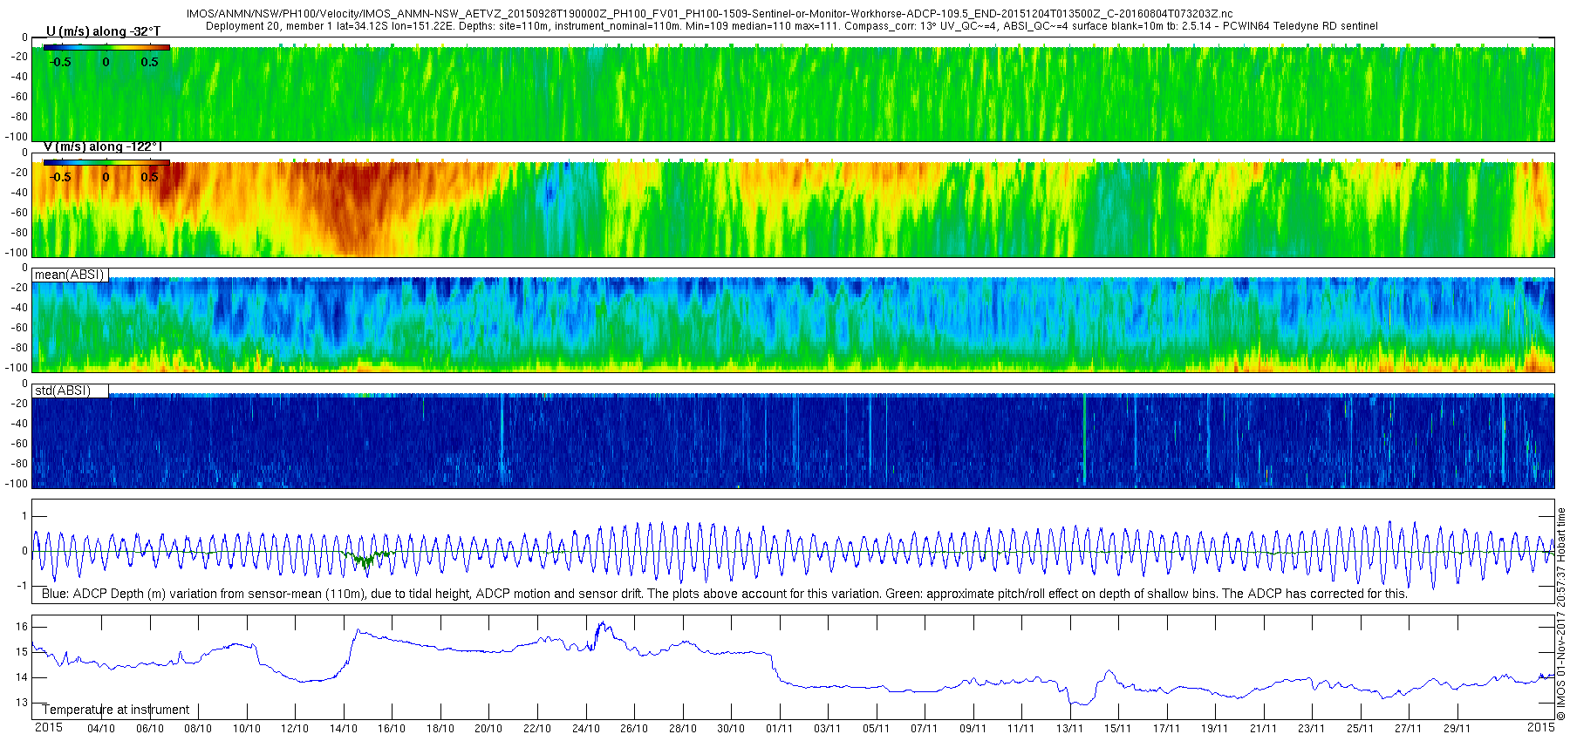Click the '18/10' date tick label

click(x=440, y=729)
